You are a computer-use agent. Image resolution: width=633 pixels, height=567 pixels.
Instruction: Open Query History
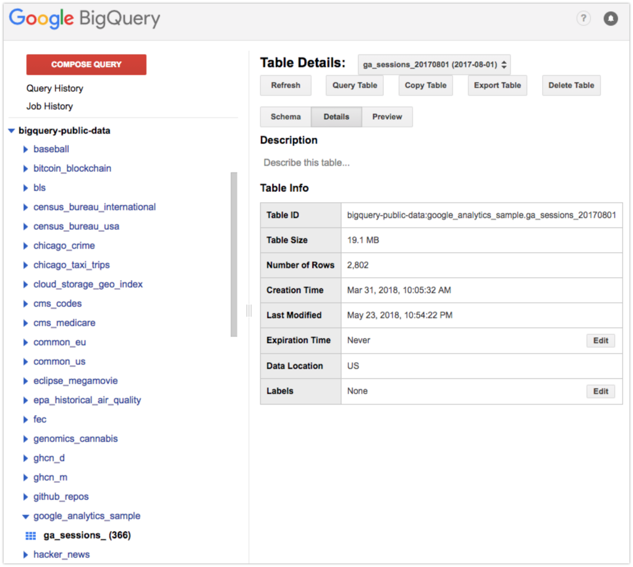coord(55,88)
